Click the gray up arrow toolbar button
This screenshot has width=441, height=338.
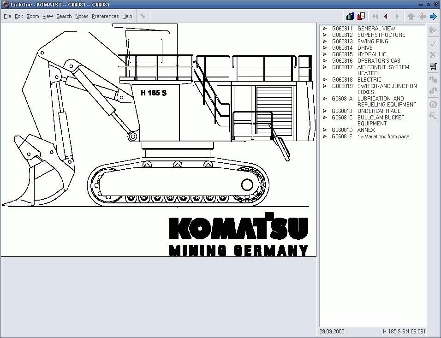tap(411, 16)
